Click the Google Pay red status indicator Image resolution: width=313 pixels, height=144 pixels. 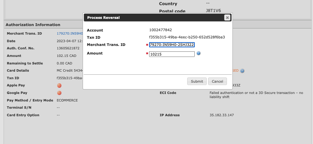[x=59, y=93]
